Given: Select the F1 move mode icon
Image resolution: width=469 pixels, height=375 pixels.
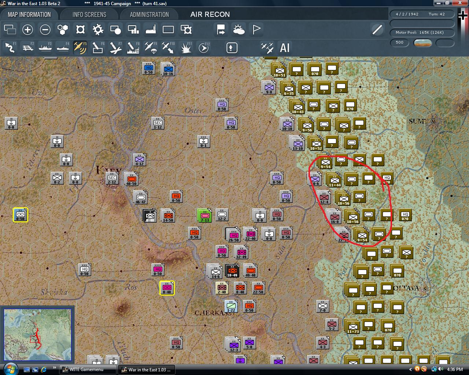Looking at the screenshot, I should click(x=10, y=48).
